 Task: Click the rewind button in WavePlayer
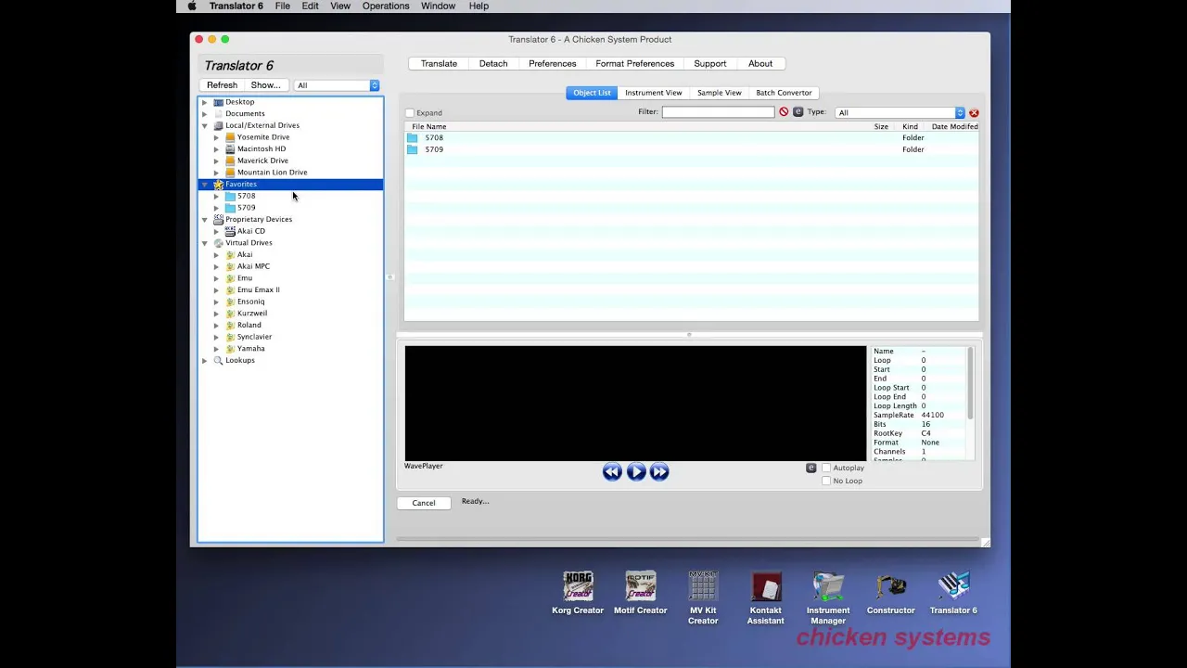point(612,472)
